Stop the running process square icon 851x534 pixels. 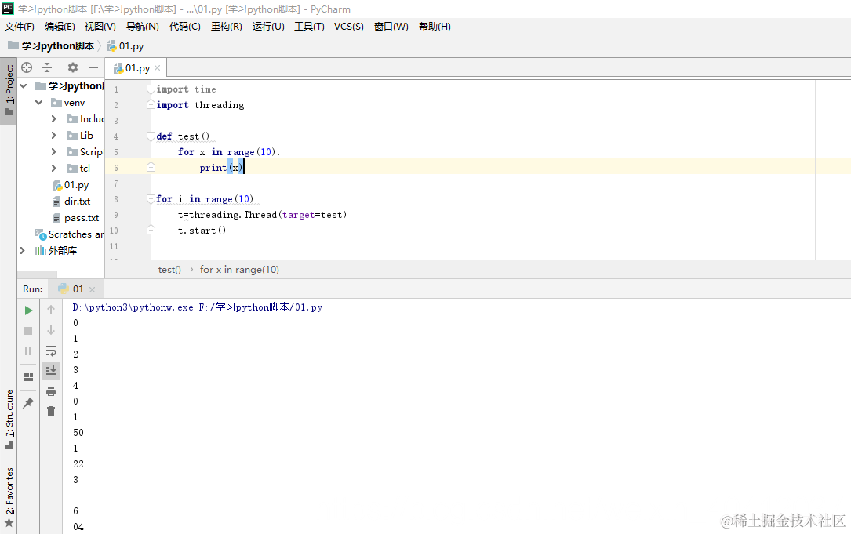tap(28, 330)
